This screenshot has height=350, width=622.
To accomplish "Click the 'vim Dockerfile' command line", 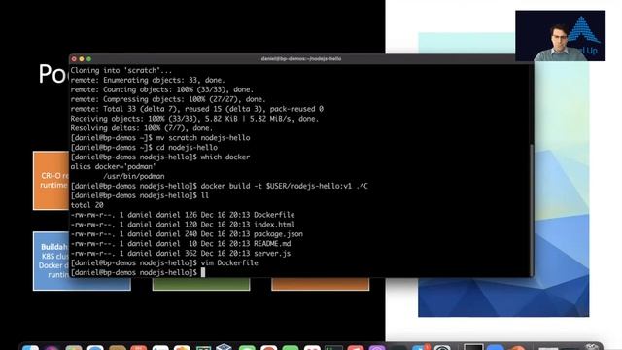I will [164, 262].
